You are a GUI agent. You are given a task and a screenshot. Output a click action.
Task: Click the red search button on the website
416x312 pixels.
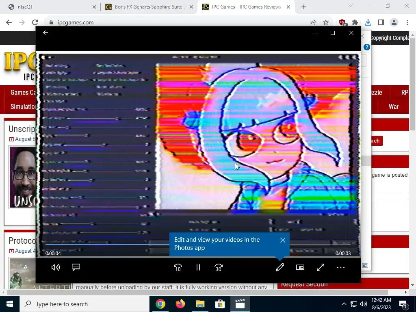point(377,141)
